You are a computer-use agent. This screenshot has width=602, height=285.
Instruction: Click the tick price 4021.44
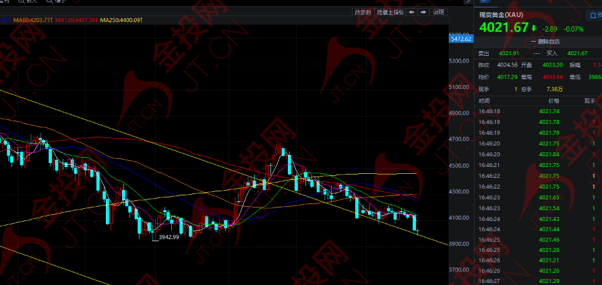click(x=549, y=229)
